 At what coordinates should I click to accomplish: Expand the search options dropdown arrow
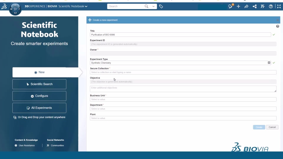[153, 6]
